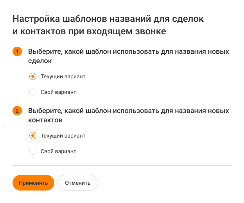
Task: Click the step 1 heading's first line
Action: click(x=128, y=51)
